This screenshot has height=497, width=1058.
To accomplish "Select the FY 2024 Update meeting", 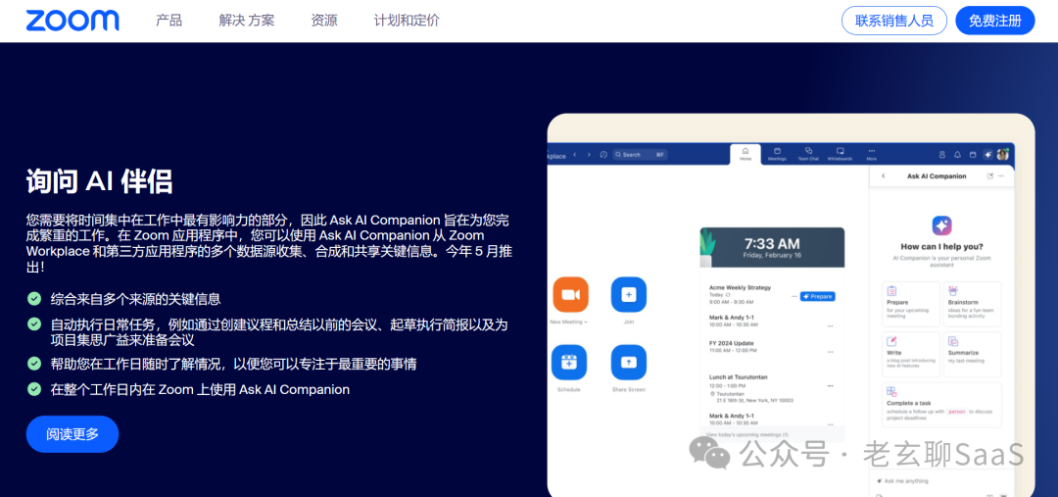I will coord(732,343).
